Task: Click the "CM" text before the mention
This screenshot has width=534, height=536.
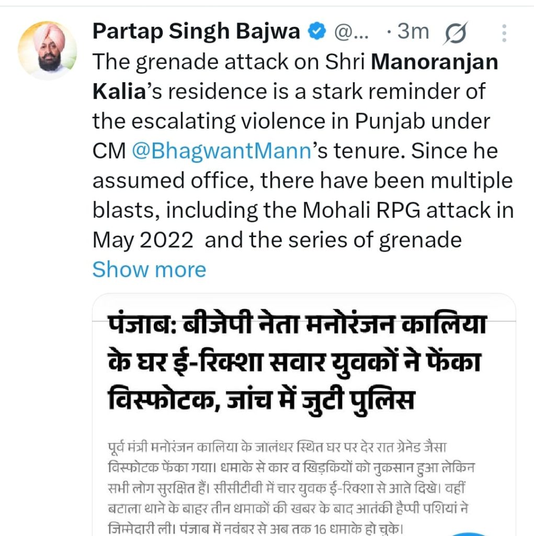Action: pos(109,151)
